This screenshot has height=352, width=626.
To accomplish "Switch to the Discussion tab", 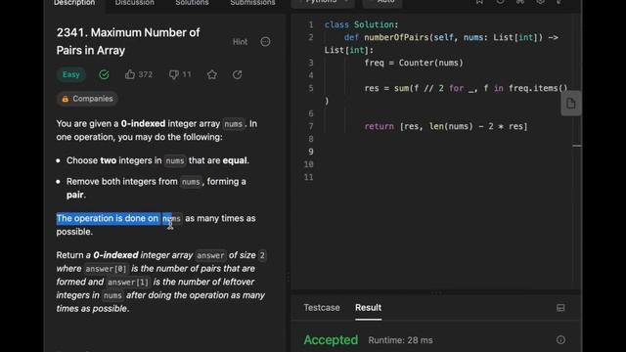I will click(135, 3).
